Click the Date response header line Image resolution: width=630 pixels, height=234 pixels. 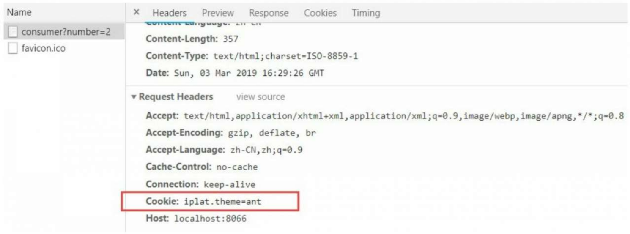[235, 73]
